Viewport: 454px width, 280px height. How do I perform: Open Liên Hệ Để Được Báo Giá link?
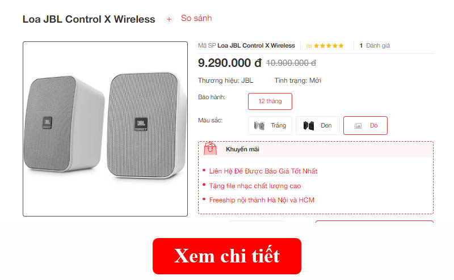(263, 171)
